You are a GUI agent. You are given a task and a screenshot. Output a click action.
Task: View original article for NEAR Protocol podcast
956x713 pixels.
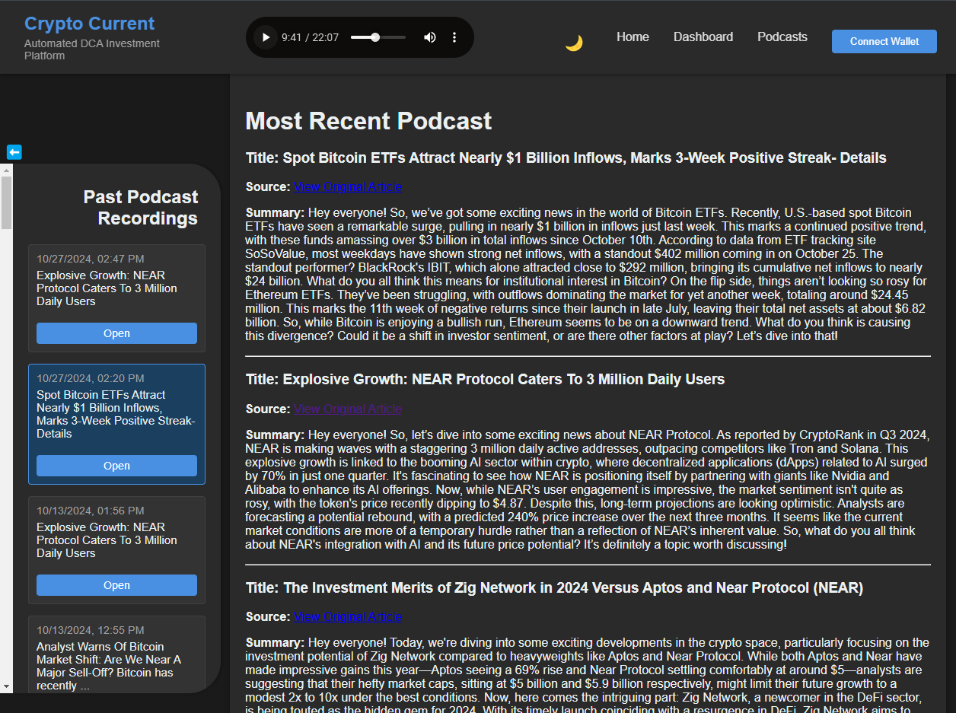tap(348, 409)
